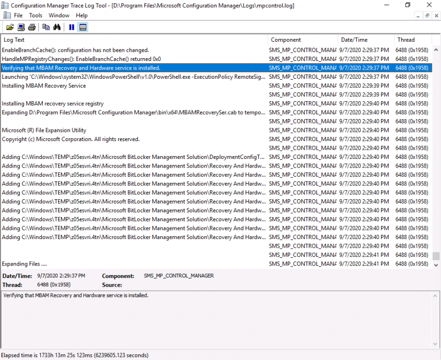Screen dimensions: 441x360
Task: Select 'Installing MBAM Recovery Service' row
Action: pyautogui.click(x=216, y=86)
